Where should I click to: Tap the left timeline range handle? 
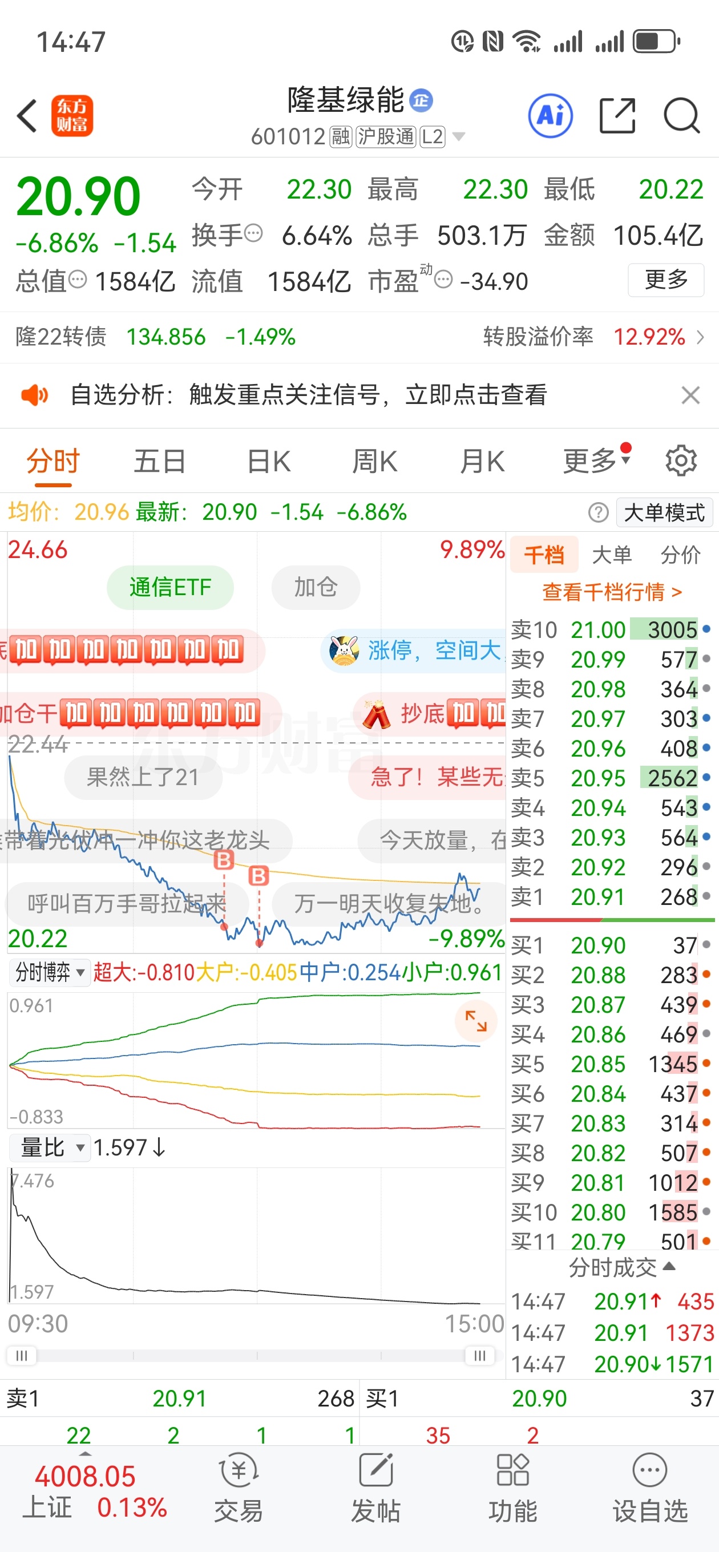click(22, 1356)
